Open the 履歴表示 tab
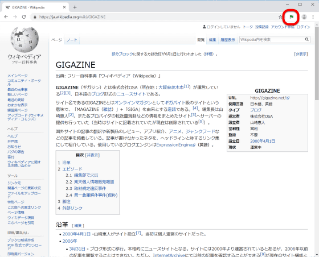 click(228, 40)
